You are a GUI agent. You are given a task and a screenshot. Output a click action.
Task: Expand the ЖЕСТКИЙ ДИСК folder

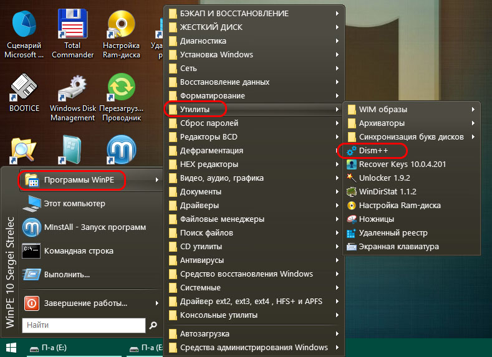[254, 27]
